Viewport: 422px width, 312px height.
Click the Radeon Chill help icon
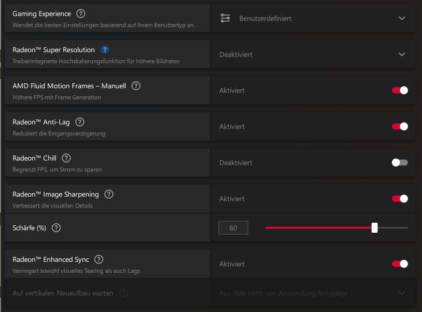(x=66, y=158)
